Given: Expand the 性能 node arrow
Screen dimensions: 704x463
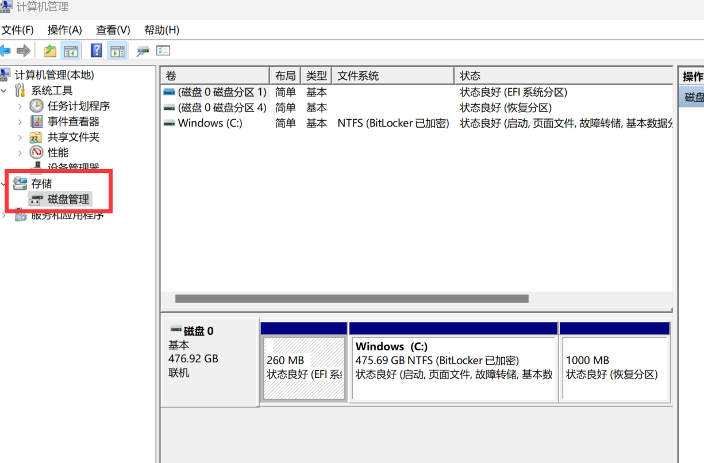Looking at the screenshot, I should click(20, 153).
